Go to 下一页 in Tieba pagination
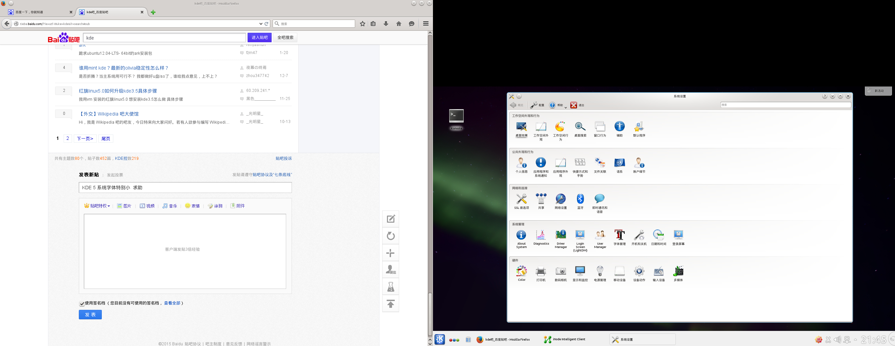This screenshot has width=895, height=346. [85, 139]
